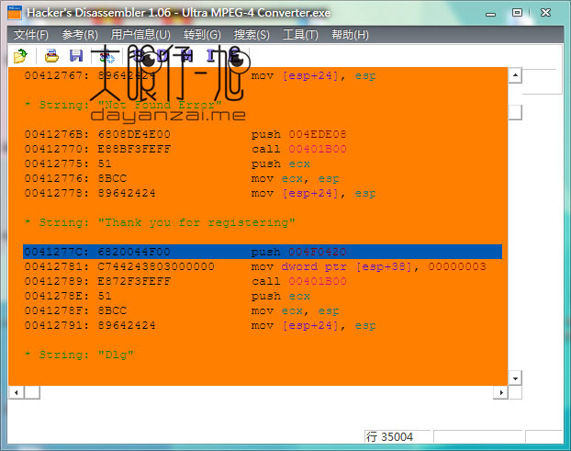
Task: Close the Hacker's Disassembler window
Action: click(545, 13)
